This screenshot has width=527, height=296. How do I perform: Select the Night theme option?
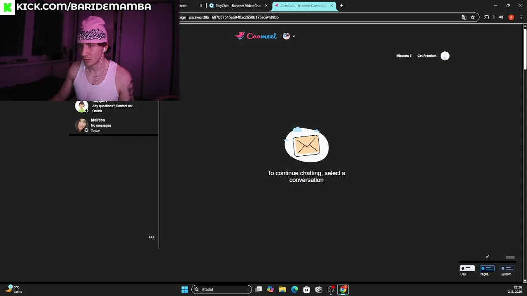click(487, 270)
